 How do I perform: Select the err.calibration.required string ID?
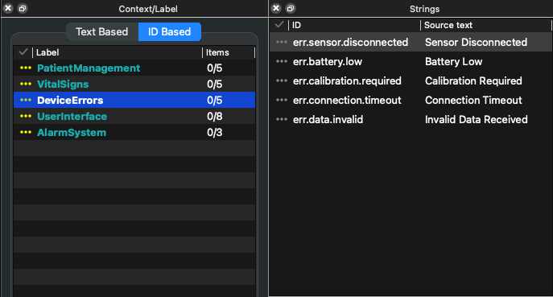(347, 80)
